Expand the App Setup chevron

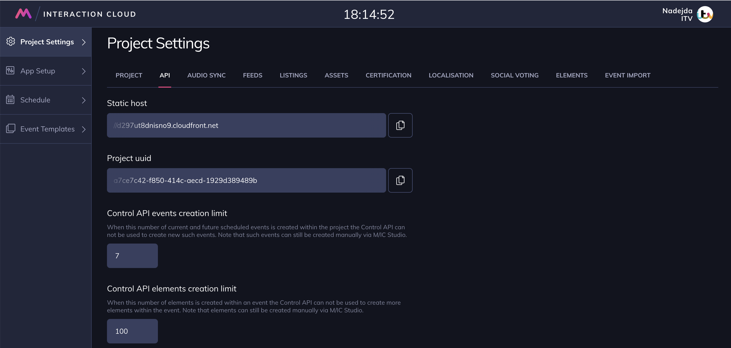coord(84,71)
